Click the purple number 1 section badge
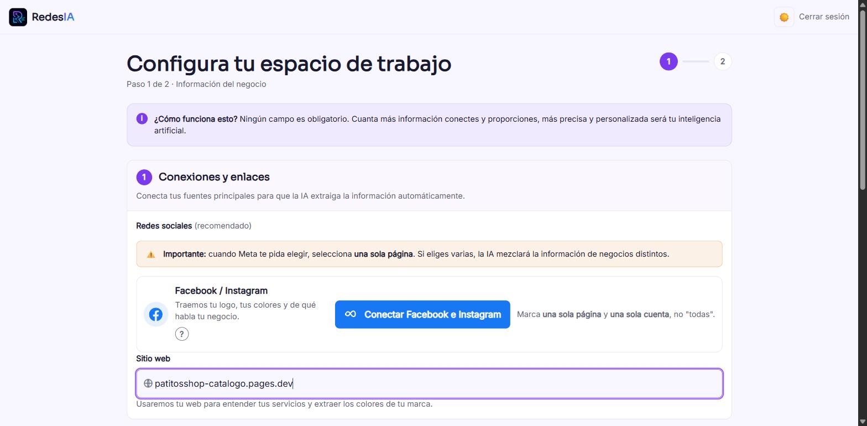Image resolution: width=867 pixels, height=426 pixels. pos(144,177)
